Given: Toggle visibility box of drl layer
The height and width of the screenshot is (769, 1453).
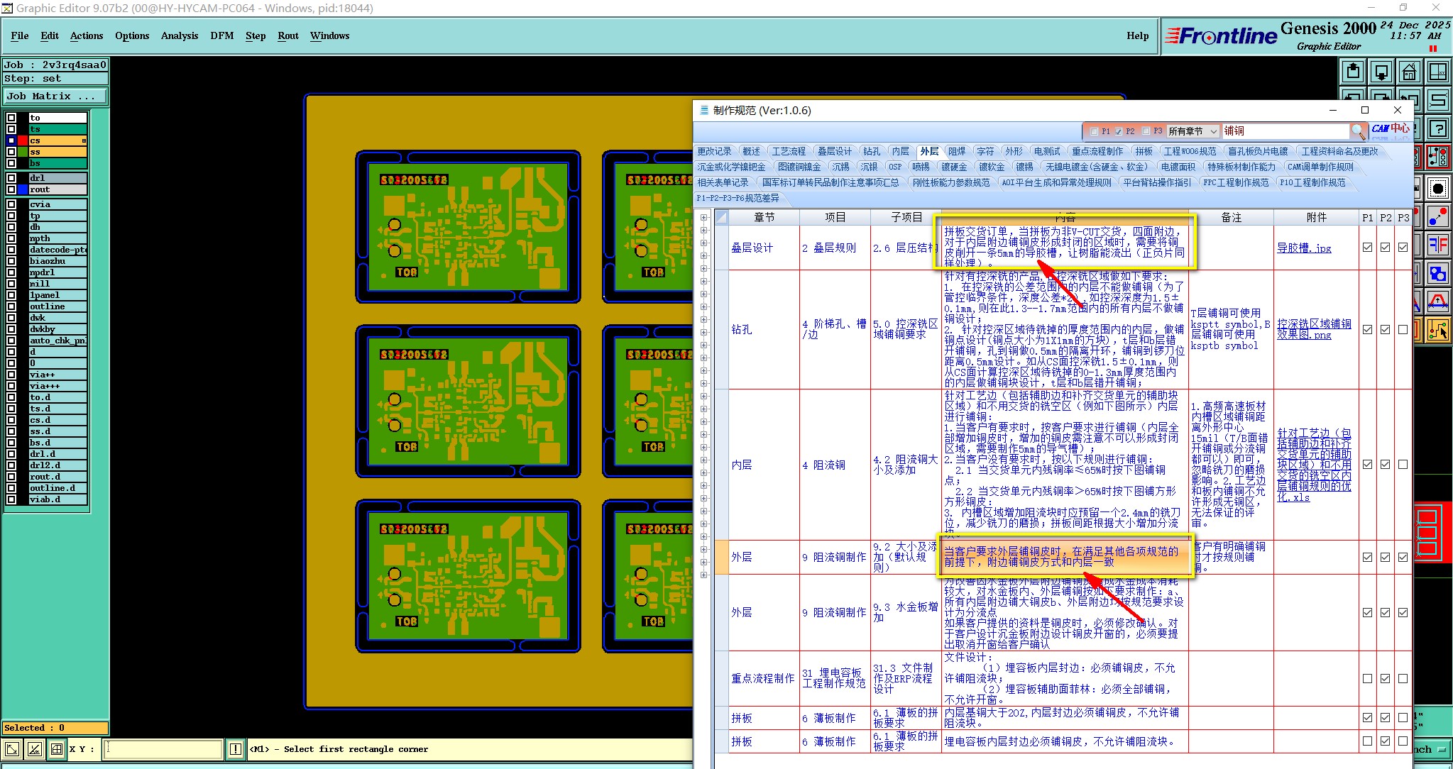Looking at the screenshot, I should (x=11, y=178).
